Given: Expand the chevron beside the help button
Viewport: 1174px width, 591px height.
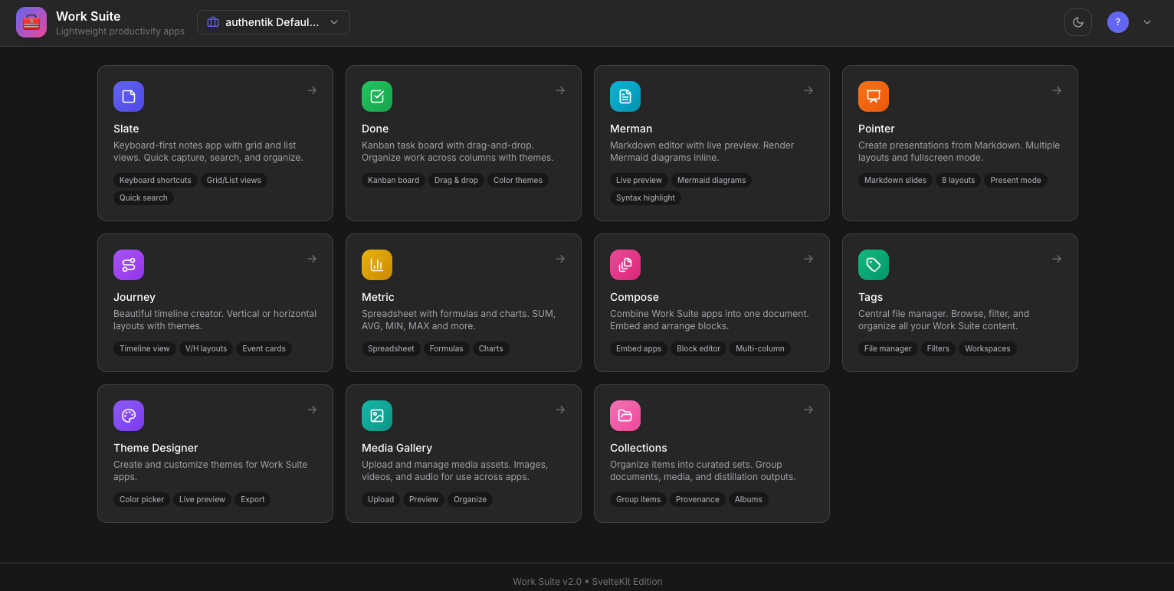Looking at the screenshot, I should 1147,22.
